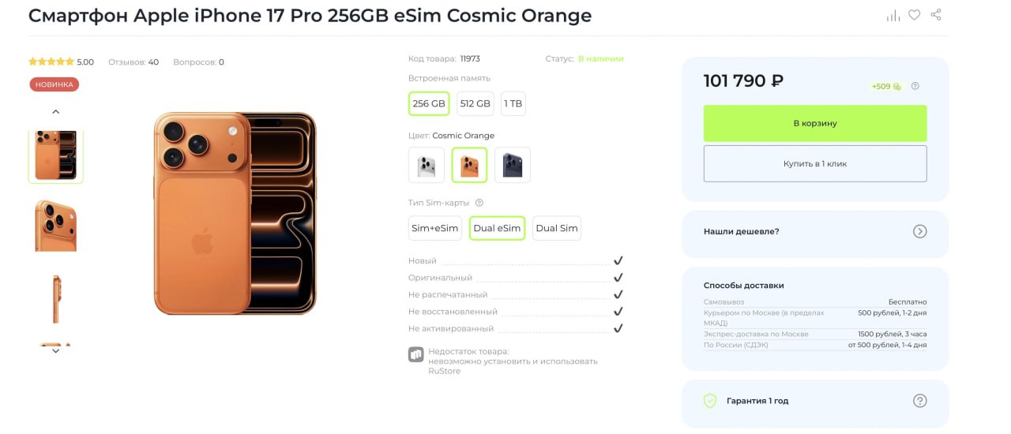Open the SIM card type help tooltip
Image resolution: width=1011 pixels, height=434 pixels.
click(479, 203)
